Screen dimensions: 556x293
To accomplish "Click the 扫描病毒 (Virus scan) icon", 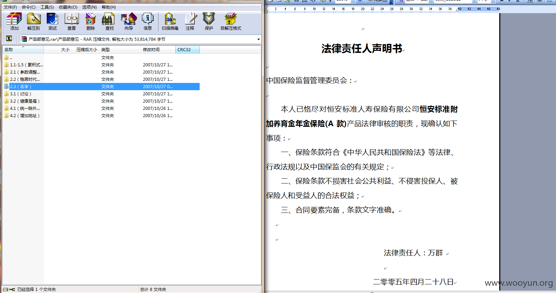I will pyautogui.click(x=170, y=21).
